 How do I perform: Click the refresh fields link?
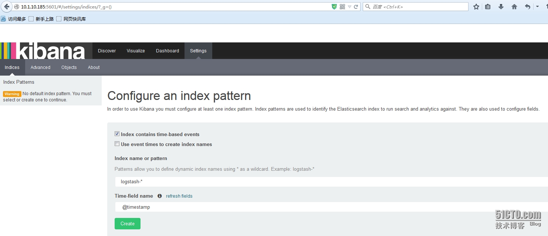coord(179,196)
